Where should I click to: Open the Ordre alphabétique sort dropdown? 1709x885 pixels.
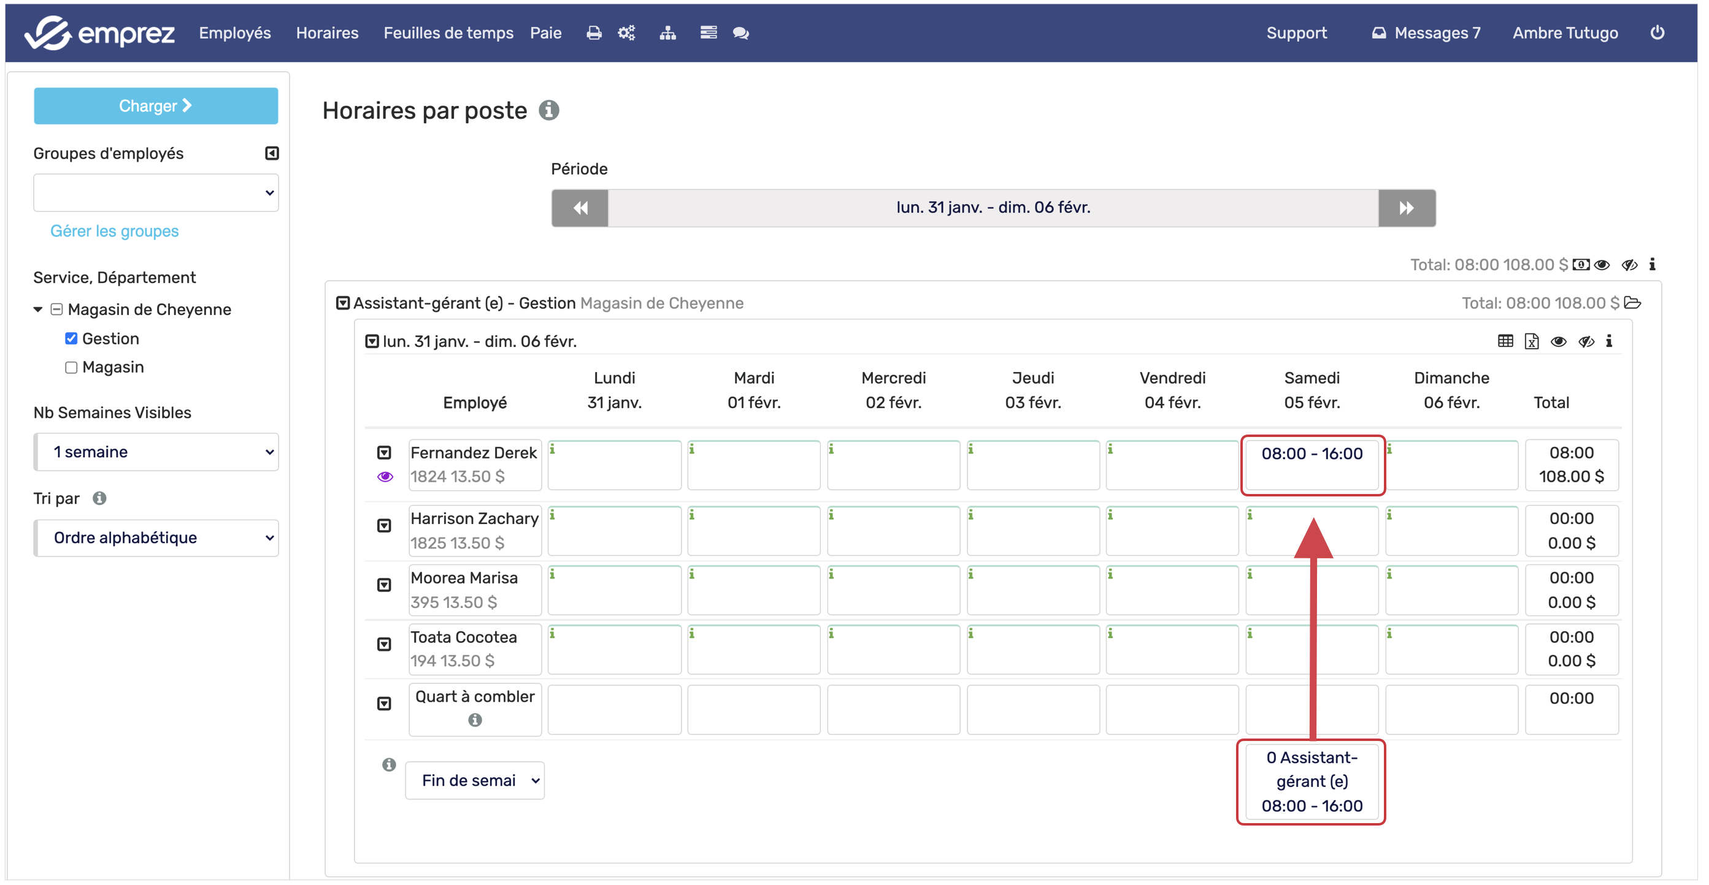tap(156, 537)
